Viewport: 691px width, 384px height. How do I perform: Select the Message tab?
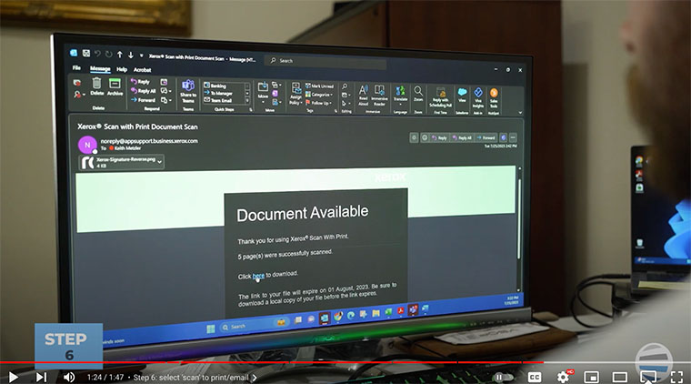[x=100, y=68]
